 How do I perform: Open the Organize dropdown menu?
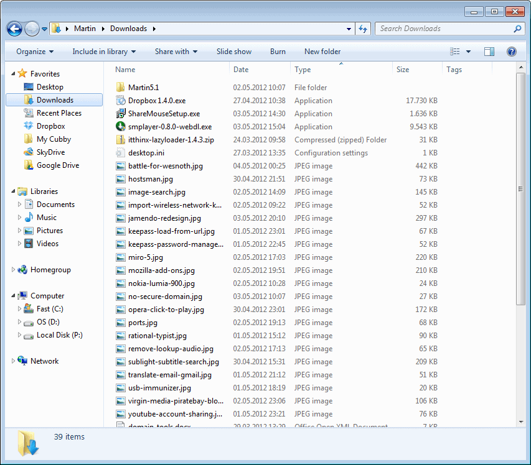point(34,51)
